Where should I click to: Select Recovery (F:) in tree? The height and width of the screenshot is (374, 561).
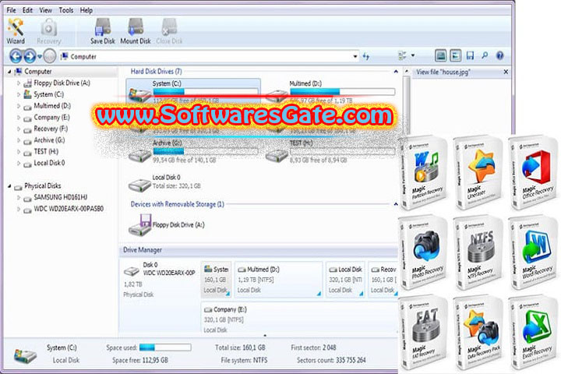(51, 129)
